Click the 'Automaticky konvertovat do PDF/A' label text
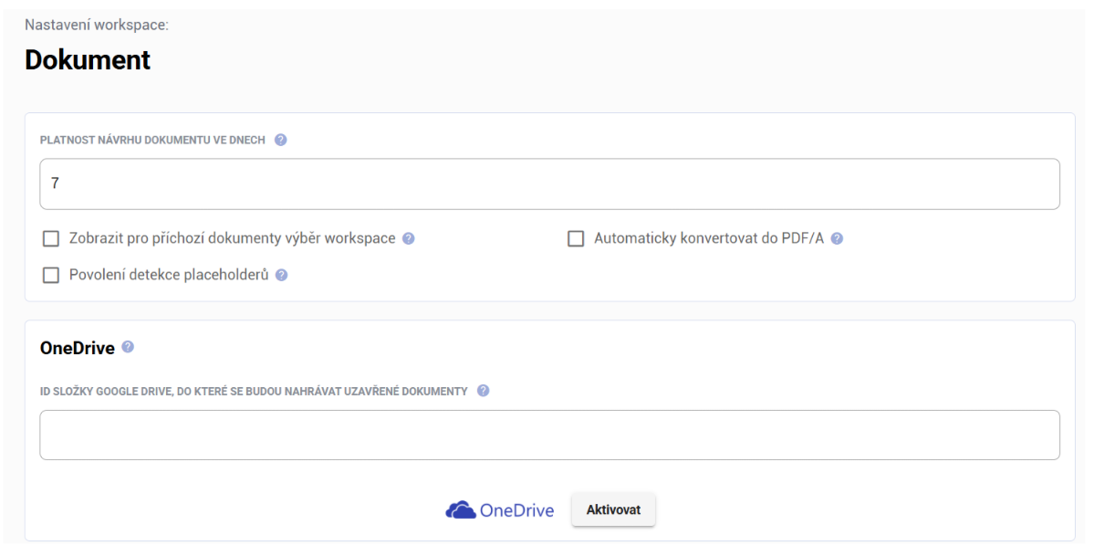 click(x=708, y=238)
